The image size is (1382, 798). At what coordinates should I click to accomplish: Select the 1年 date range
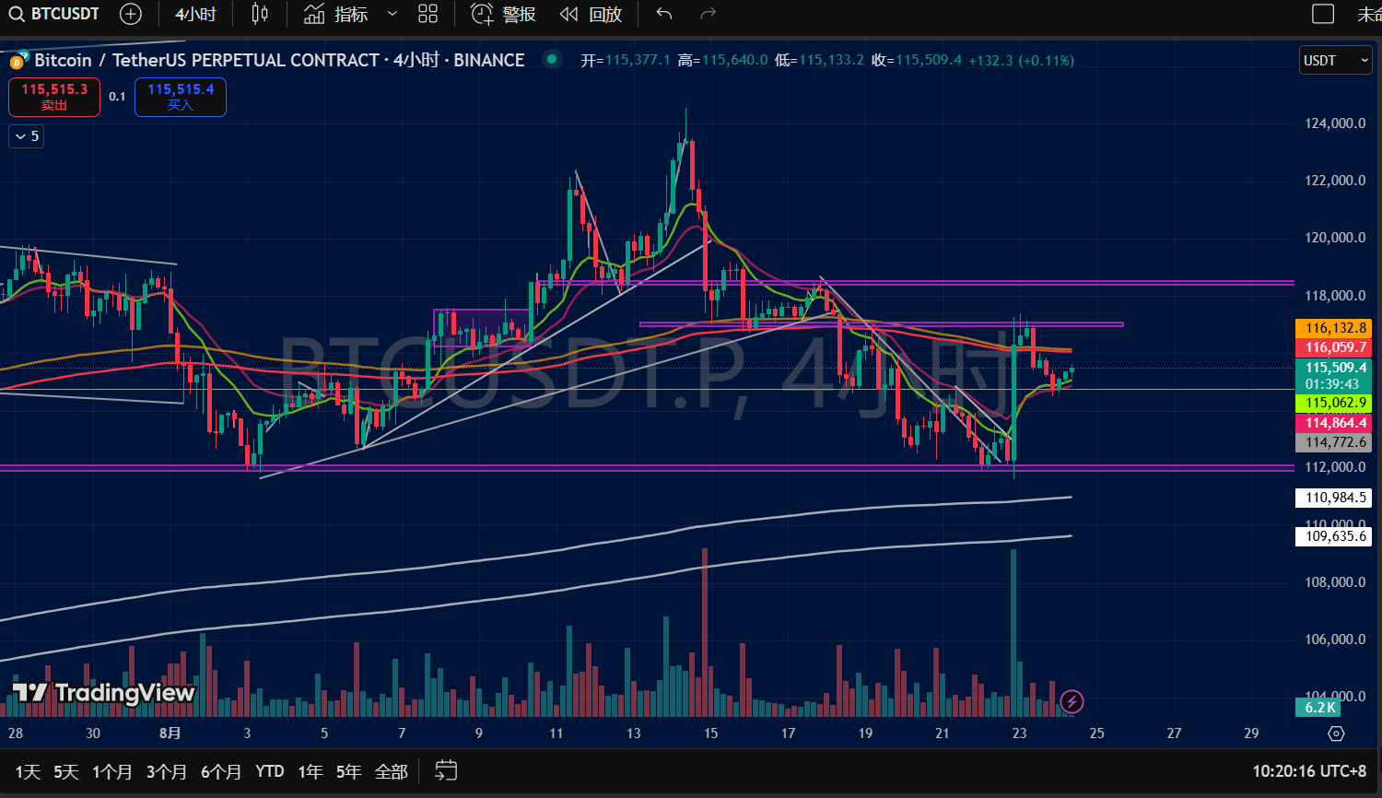310,771
